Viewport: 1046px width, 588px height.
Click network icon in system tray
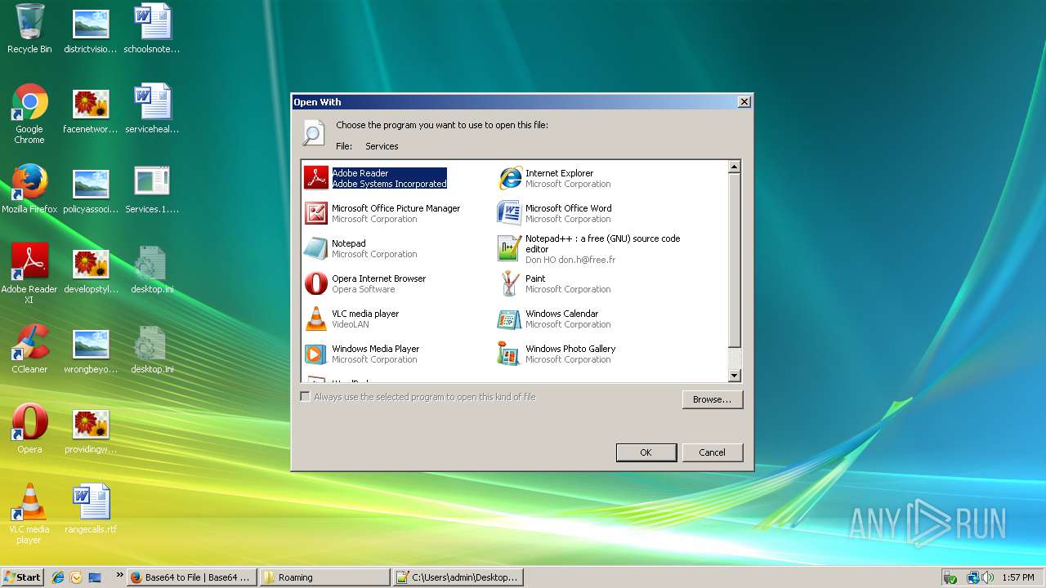[973, 577]
